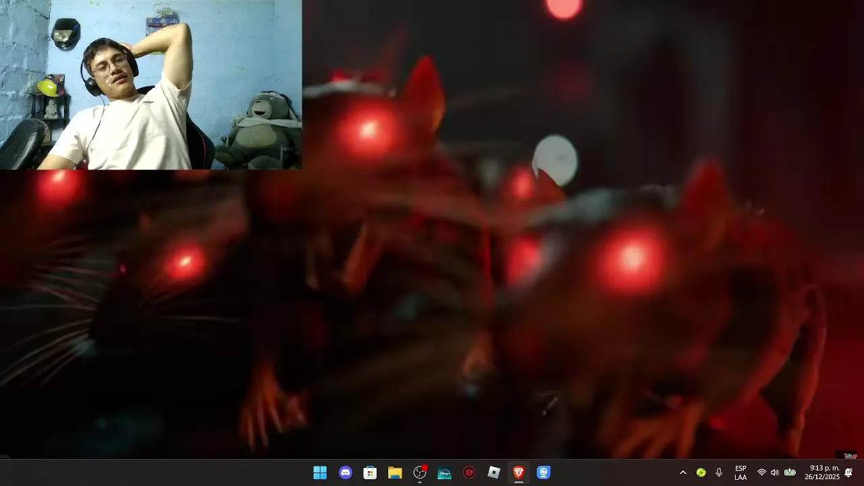Open OBS Studio taskbar icon

(x=420, y=473)
